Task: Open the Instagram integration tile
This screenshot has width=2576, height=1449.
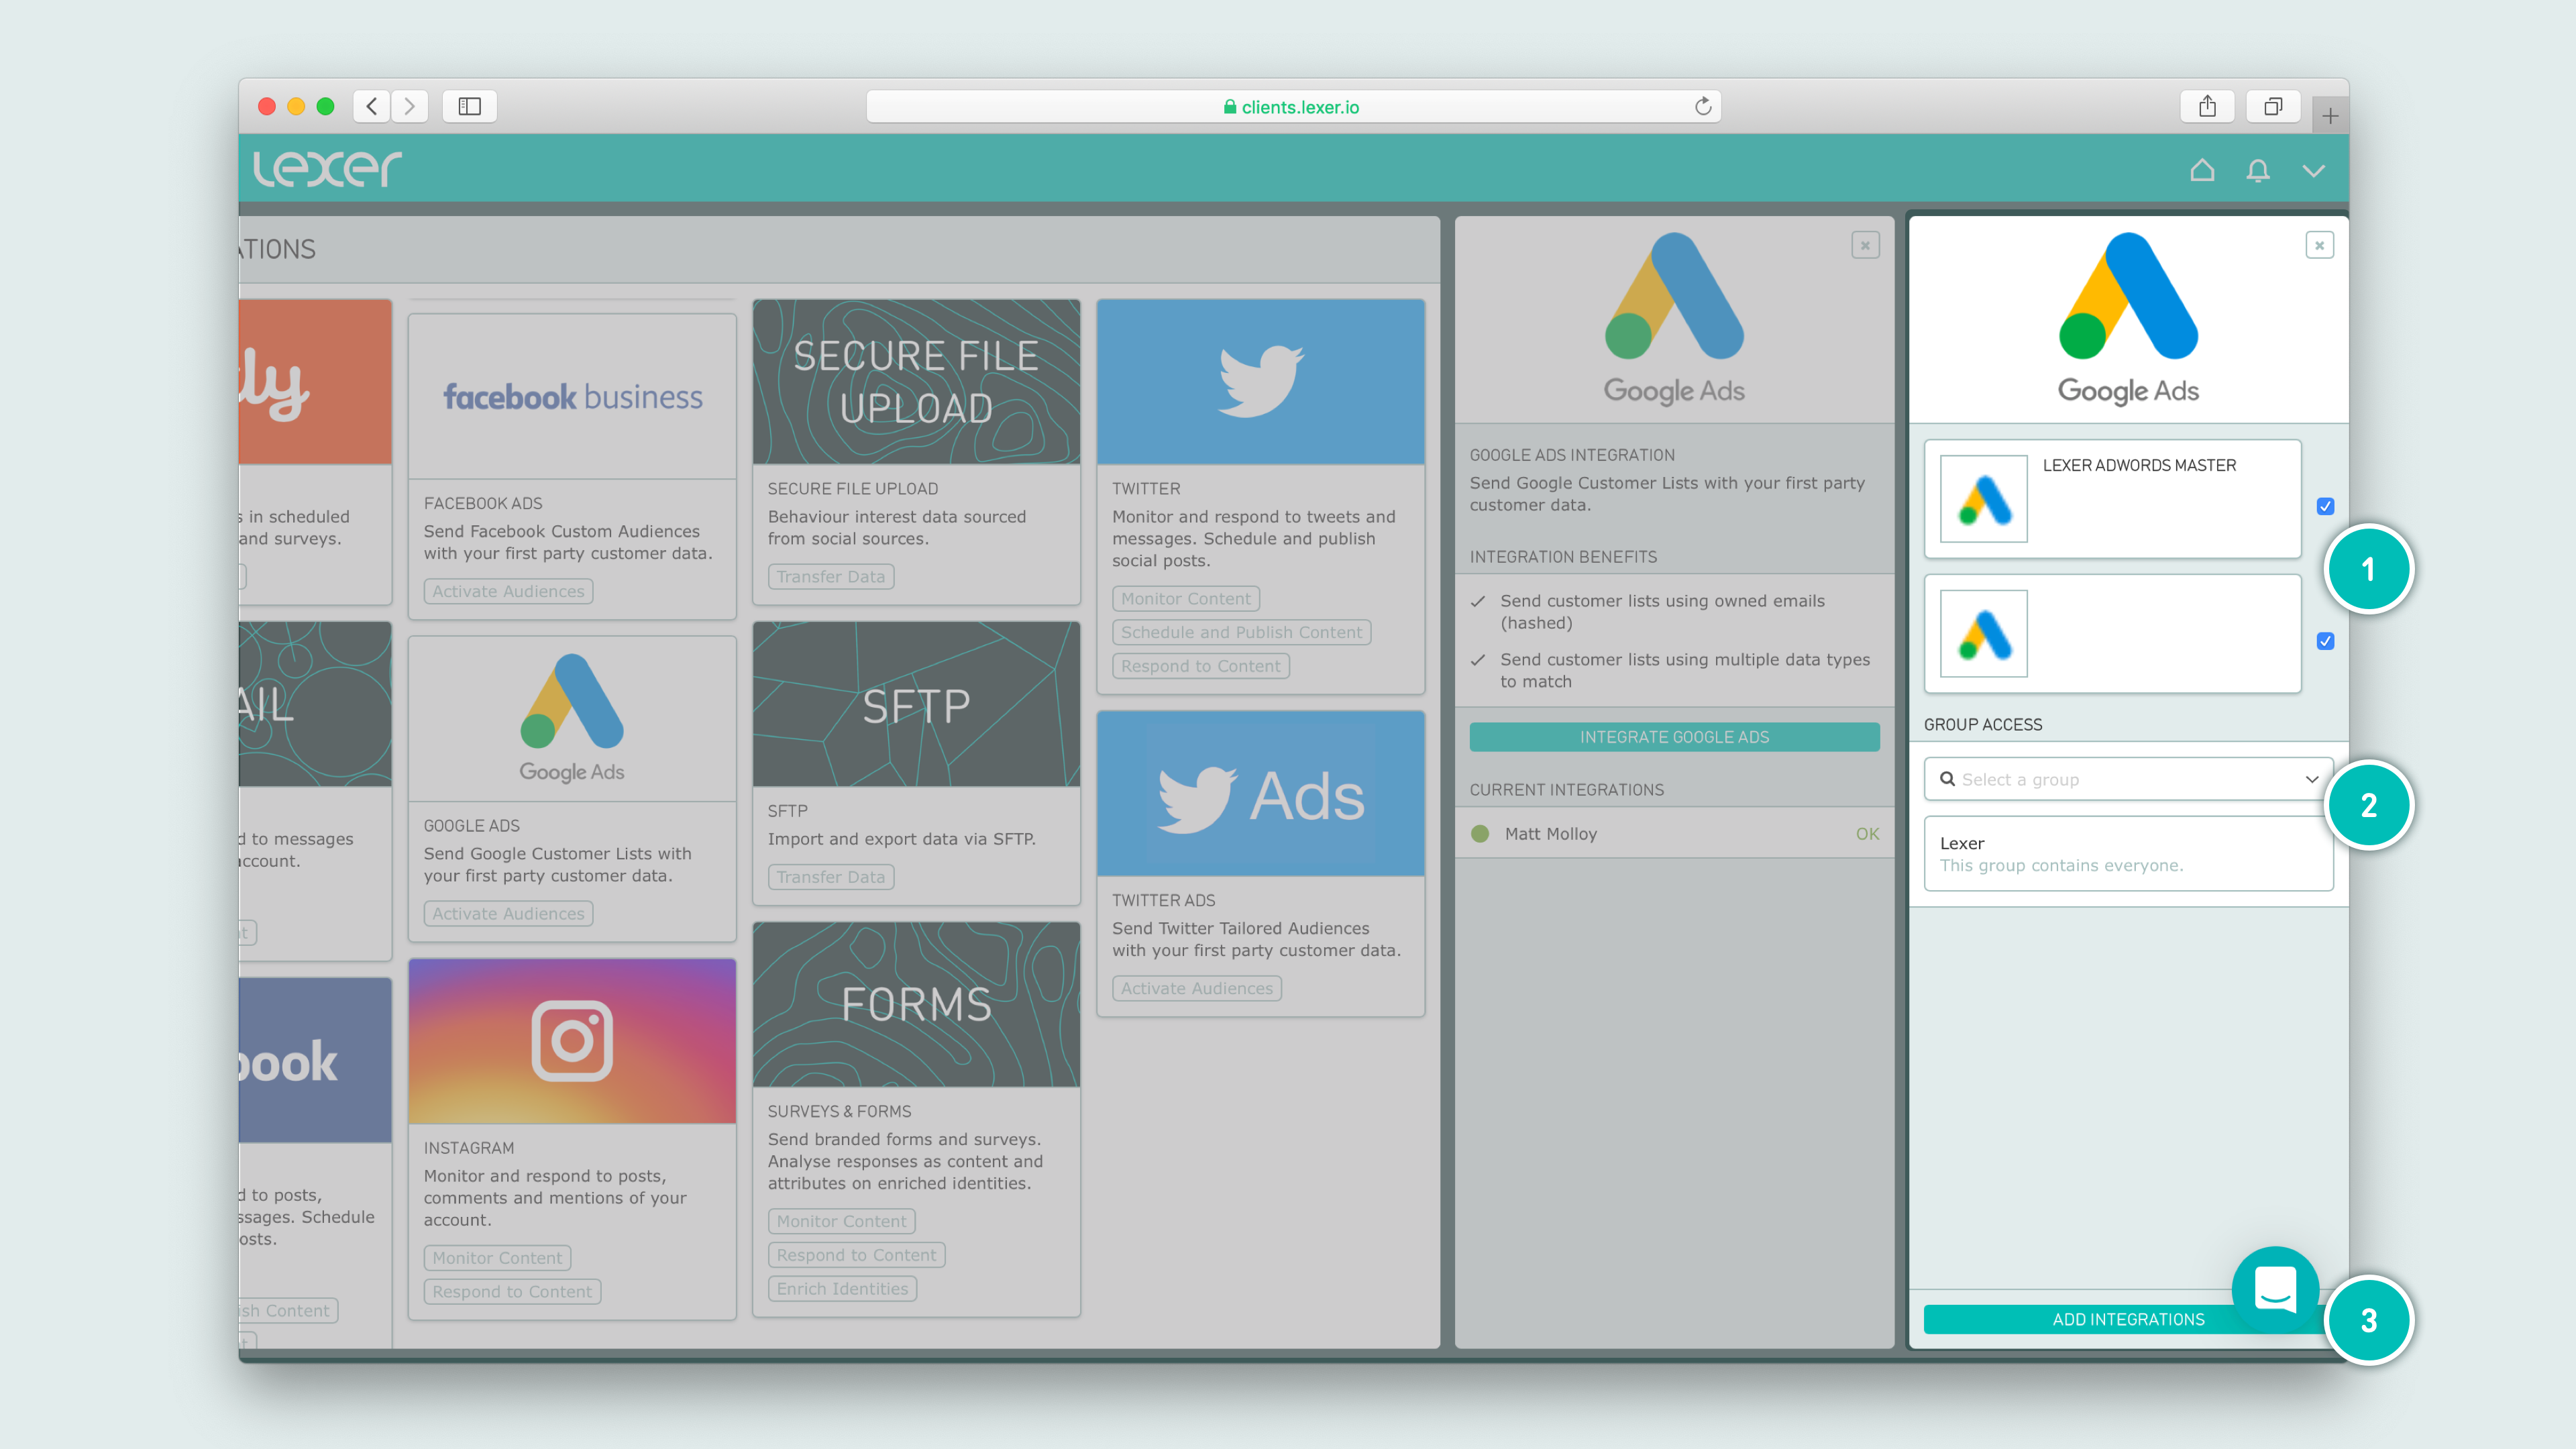Action: pyautogui.click(x=572, y=1040)
